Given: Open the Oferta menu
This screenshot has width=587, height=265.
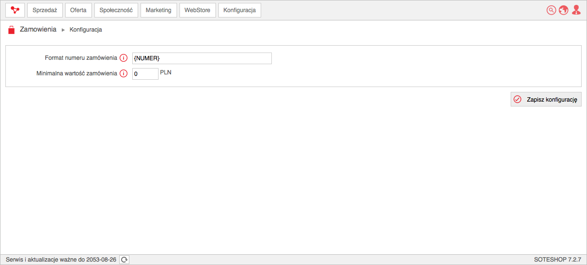Looking at the screenshot, I should [x=78, y=10].
